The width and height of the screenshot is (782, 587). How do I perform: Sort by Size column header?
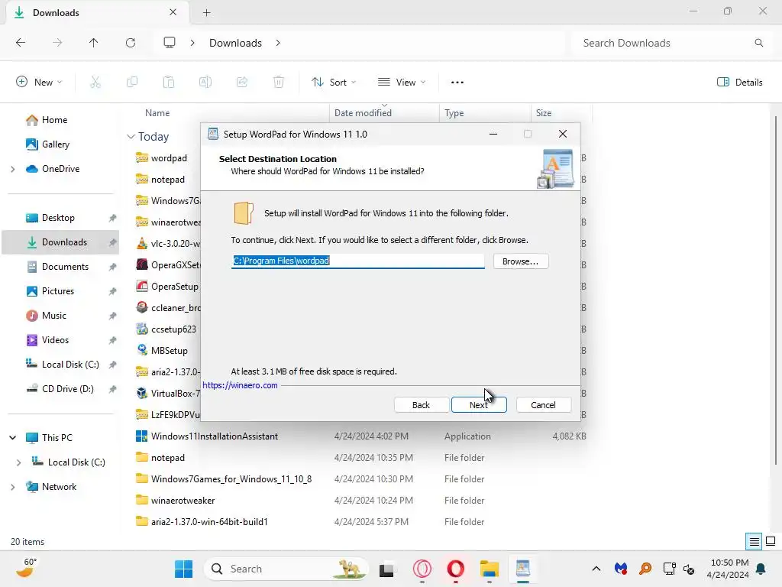coord(544,113)
